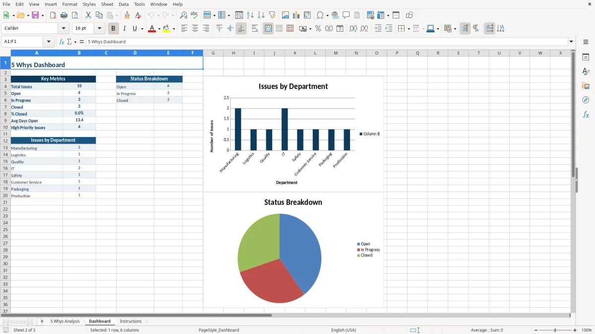Insert a comment
Viewport: 595px width, 334px height.
(x=346, y=15)
